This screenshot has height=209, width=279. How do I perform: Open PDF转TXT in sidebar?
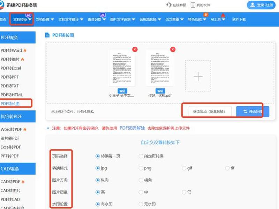tap(9, 86)
